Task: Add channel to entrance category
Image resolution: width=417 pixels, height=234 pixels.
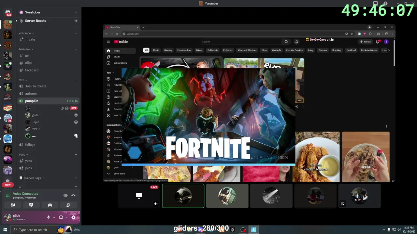Action: click(76, 33)
